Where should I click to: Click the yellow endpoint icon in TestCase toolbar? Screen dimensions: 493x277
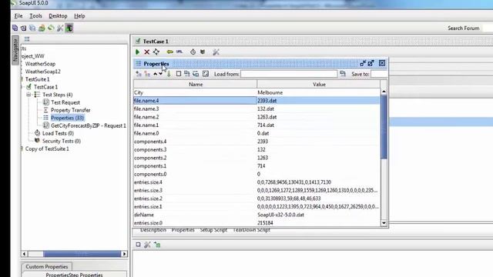(x=170, y=52)
